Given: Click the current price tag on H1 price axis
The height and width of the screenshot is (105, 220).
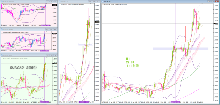Looking at the screenshot, I should [216, 23].
